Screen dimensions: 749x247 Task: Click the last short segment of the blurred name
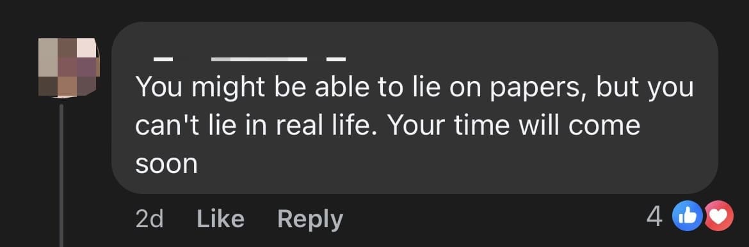coord(336,59)
